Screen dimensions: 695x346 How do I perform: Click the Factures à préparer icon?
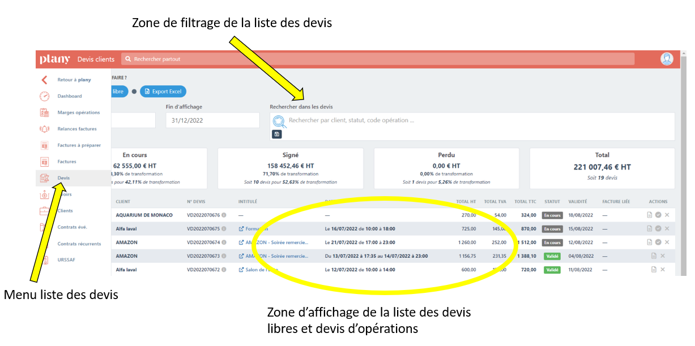45,145
